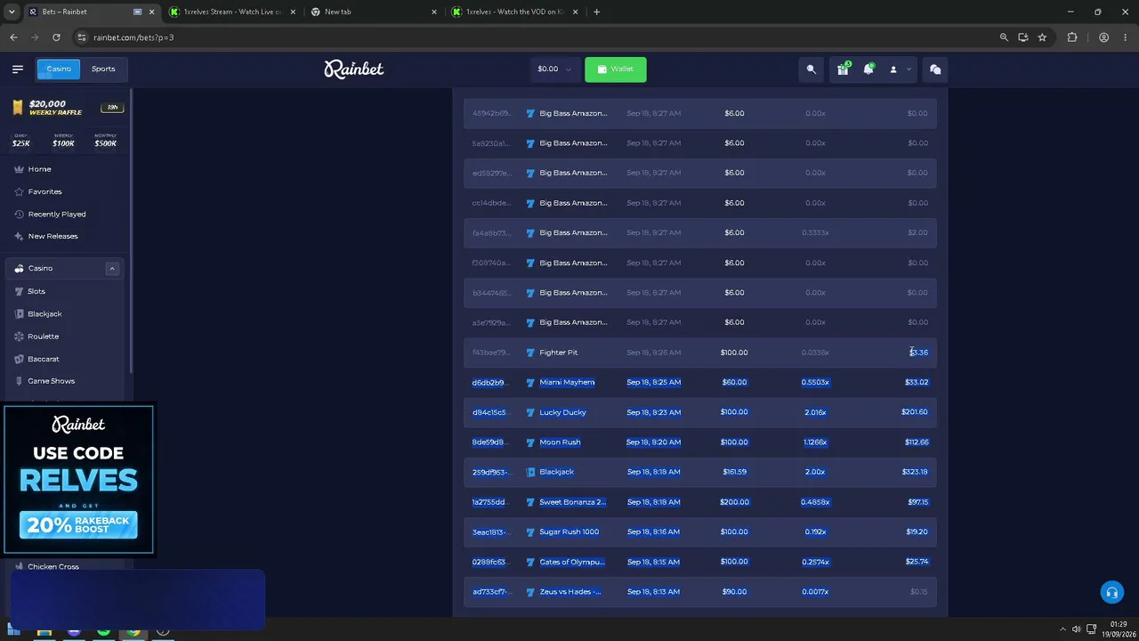This screenshot has width=1139, height=641.
Task: Open Chicken Cross in the sidebar
Action: coord(53,566)
